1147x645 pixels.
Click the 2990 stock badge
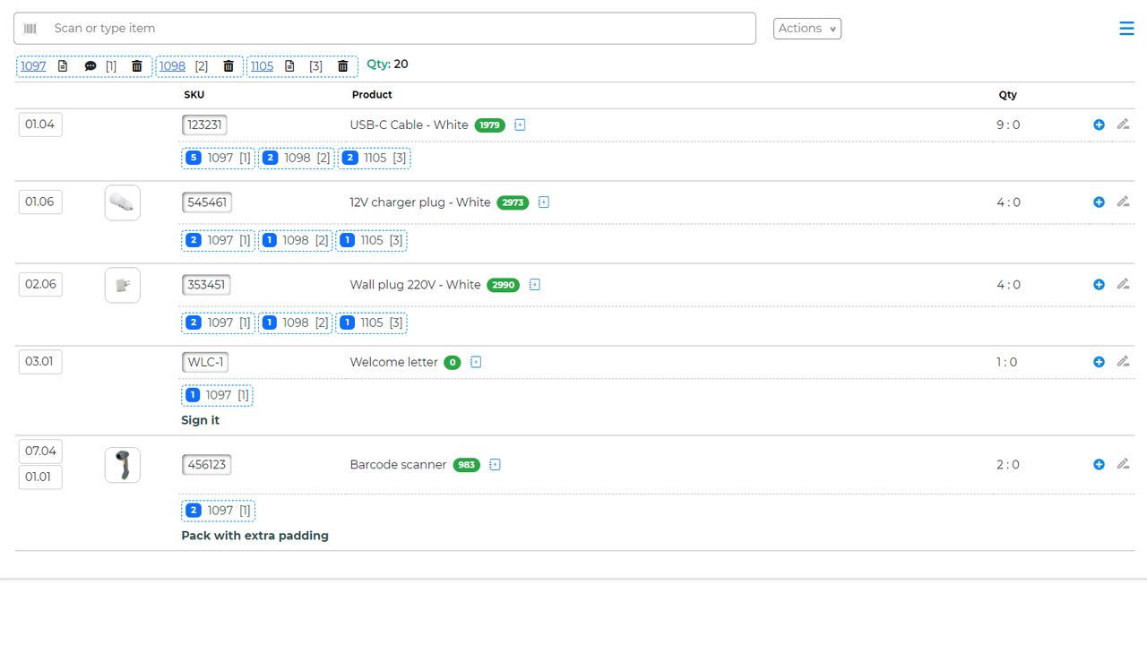coord(503,285)
